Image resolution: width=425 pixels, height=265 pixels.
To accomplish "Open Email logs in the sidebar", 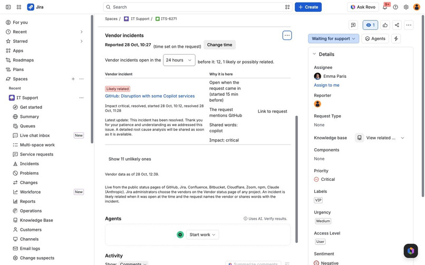I will click(x=30, y=249).
